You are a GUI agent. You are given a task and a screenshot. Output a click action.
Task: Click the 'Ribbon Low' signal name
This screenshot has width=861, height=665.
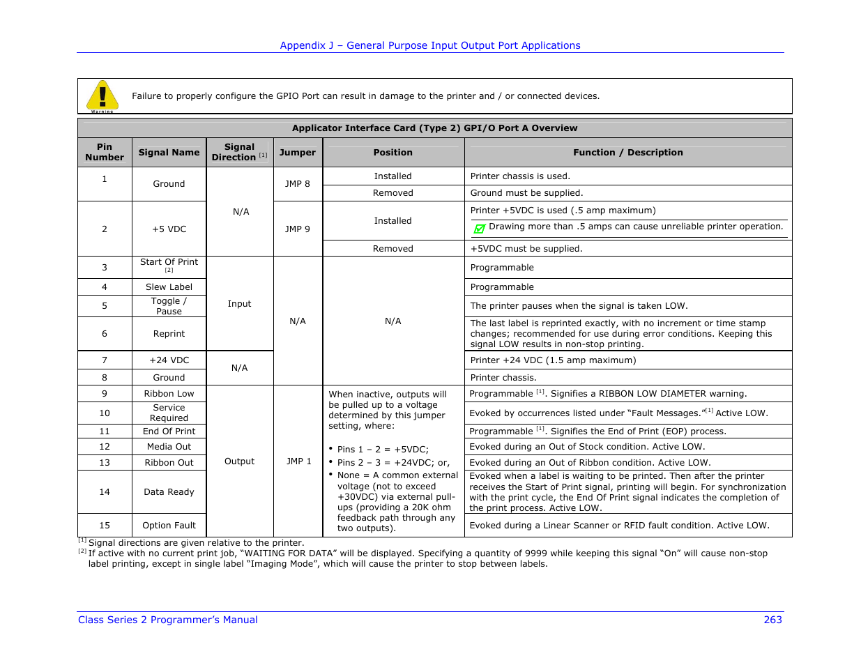tap(169, 394)
